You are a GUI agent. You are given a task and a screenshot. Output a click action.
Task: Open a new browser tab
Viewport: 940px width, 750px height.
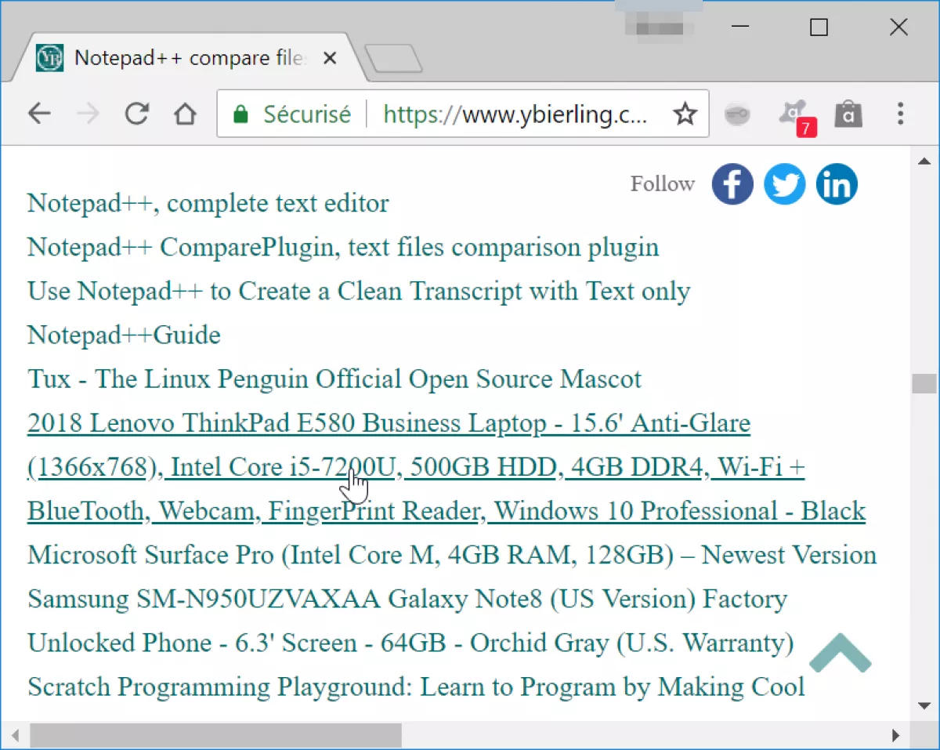(394, 60)
